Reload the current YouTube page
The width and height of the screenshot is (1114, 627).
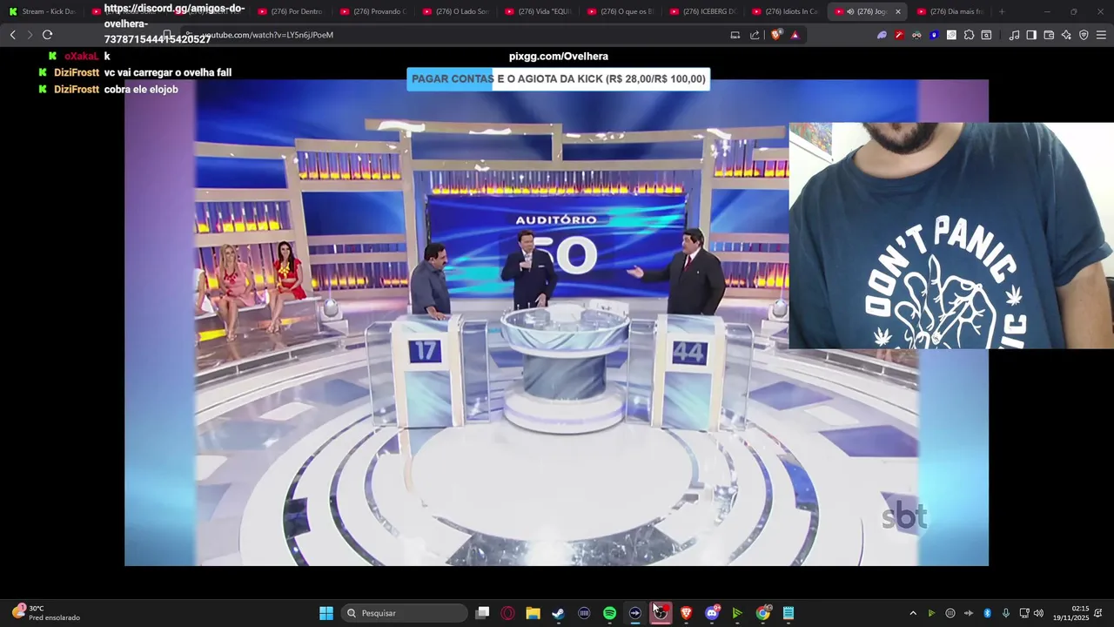point(47,35)
